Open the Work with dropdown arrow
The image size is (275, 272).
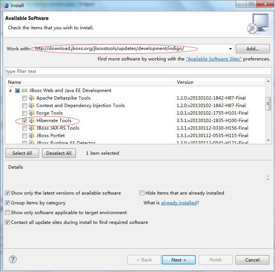pyautogui.click(x=230, y=49)
